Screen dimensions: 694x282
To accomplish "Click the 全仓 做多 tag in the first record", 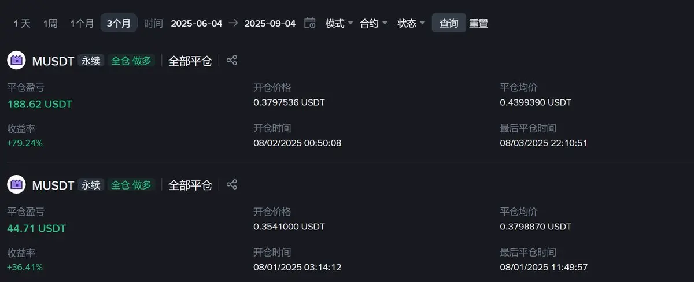I will 131,61.
